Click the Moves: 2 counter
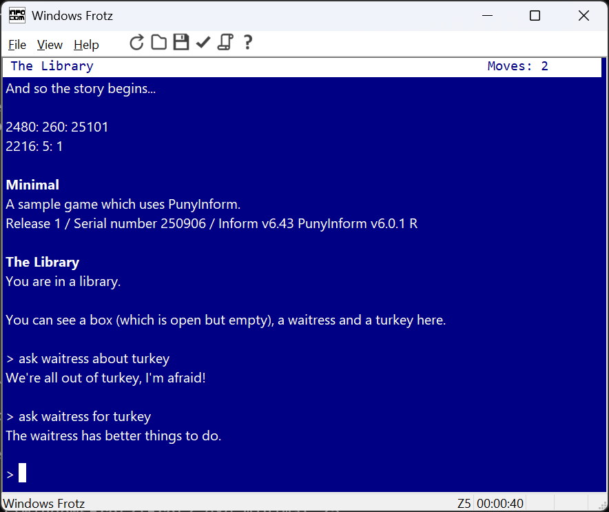This screenshot has height=512, width=609. 517,66
